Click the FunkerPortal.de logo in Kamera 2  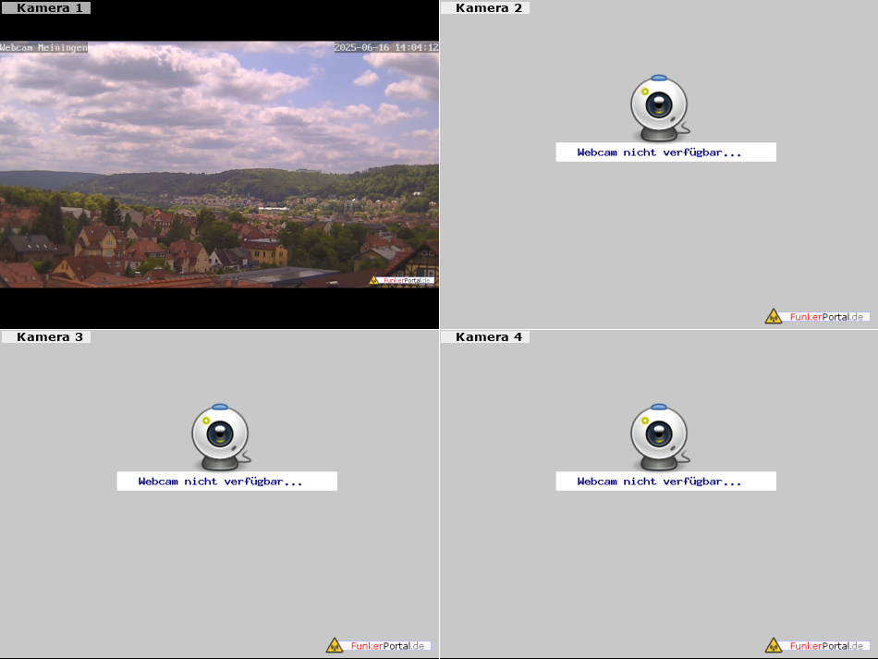coord(817,316)
